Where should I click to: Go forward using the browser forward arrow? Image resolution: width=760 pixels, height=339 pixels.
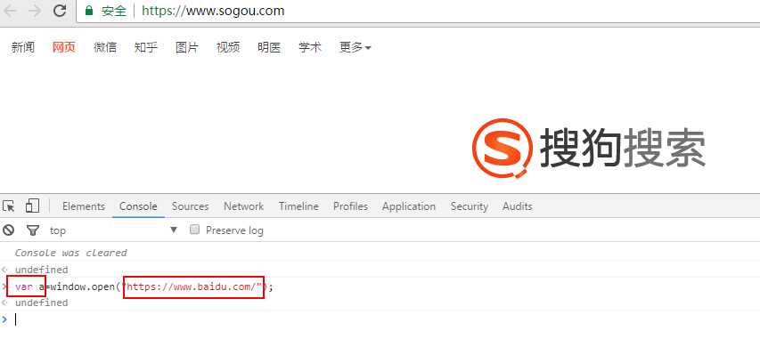pos(35,12)
